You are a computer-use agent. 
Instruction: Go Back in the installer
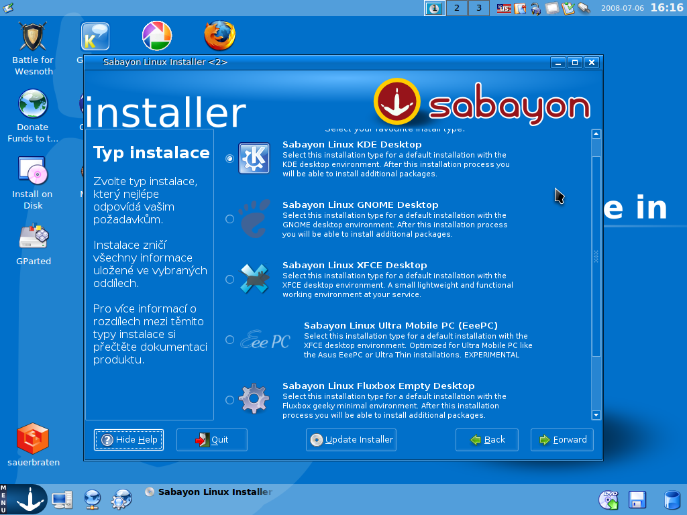487,440
